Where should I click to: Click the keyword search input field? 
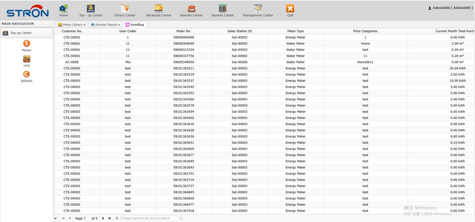150,218
